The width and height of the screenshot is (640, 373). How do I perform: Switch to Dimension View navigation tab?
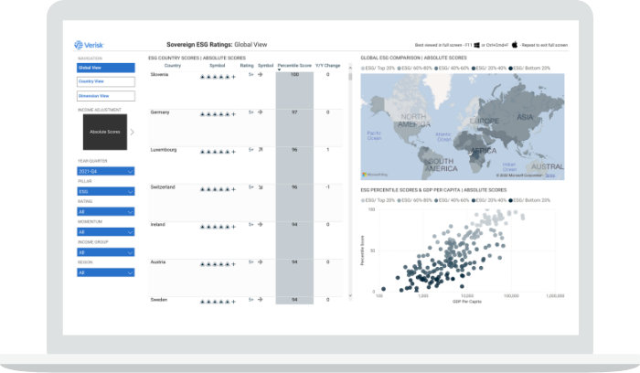pos(106,95)
